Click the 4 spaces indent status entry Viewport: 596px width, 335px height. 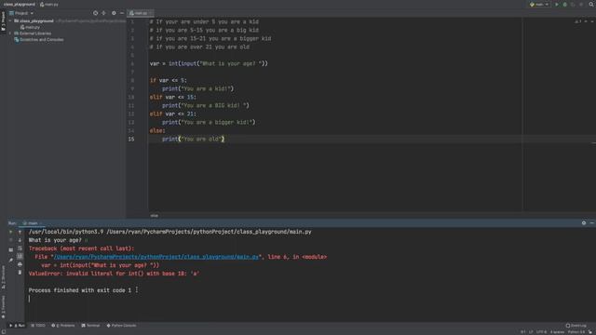[557, 332]
